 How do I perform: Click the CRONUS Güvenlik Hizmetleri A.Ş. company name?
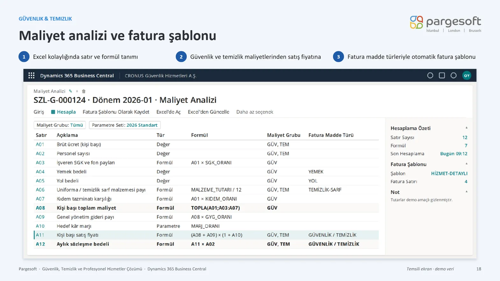(x=161, y=76)
